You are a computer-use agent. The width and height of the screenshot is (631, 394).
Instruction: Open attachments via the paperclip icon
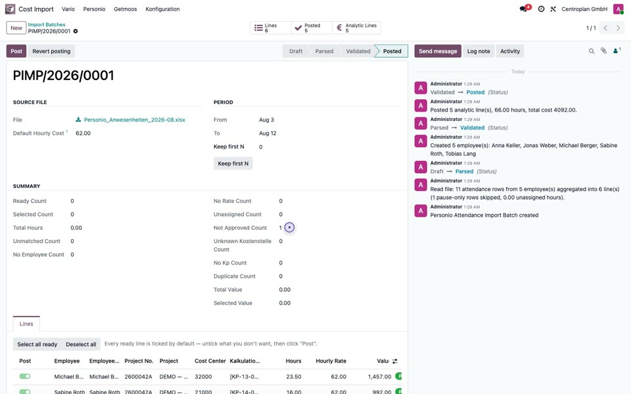click(603, 51)
